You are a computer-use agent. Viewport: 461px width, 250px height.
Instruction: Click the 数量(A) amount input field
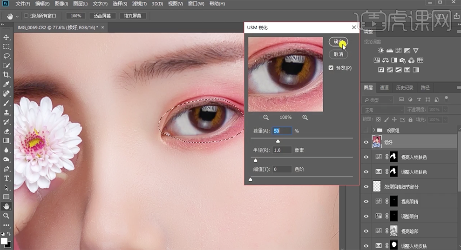282,131
